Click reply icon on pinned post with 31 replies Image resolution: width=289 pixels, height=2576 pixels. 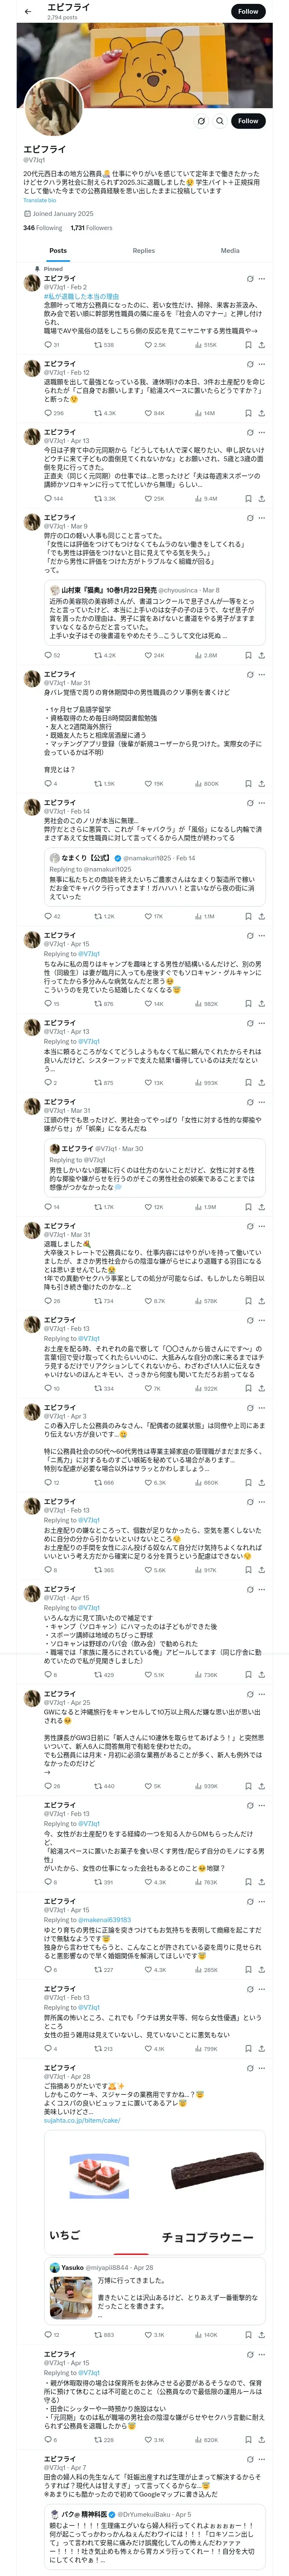[48, 345]
